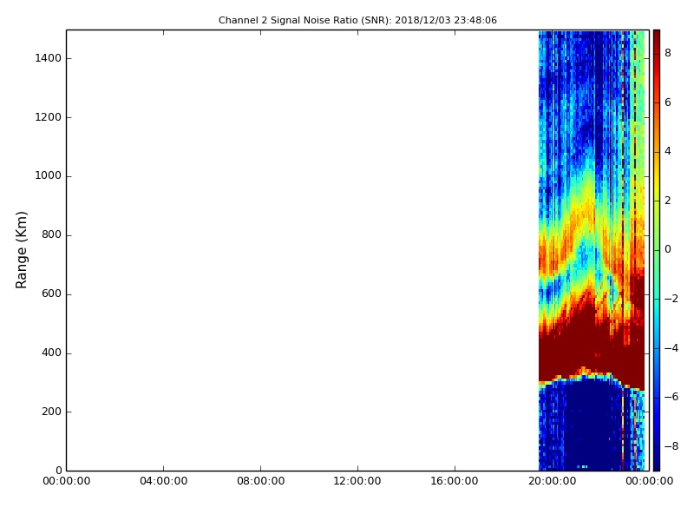Click the colorbar tick label −2
The height and width of the screenshot is (521, 694).
coord(671,299)
